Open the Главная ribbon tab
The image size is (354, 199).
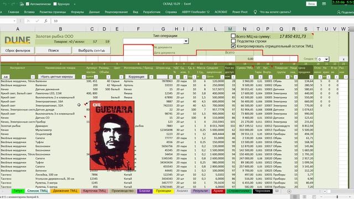point(13,12)
